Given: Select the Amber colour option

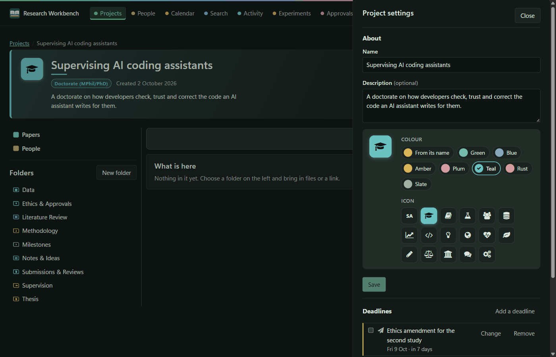Looking at the screenshot, I should click(418, 169).
